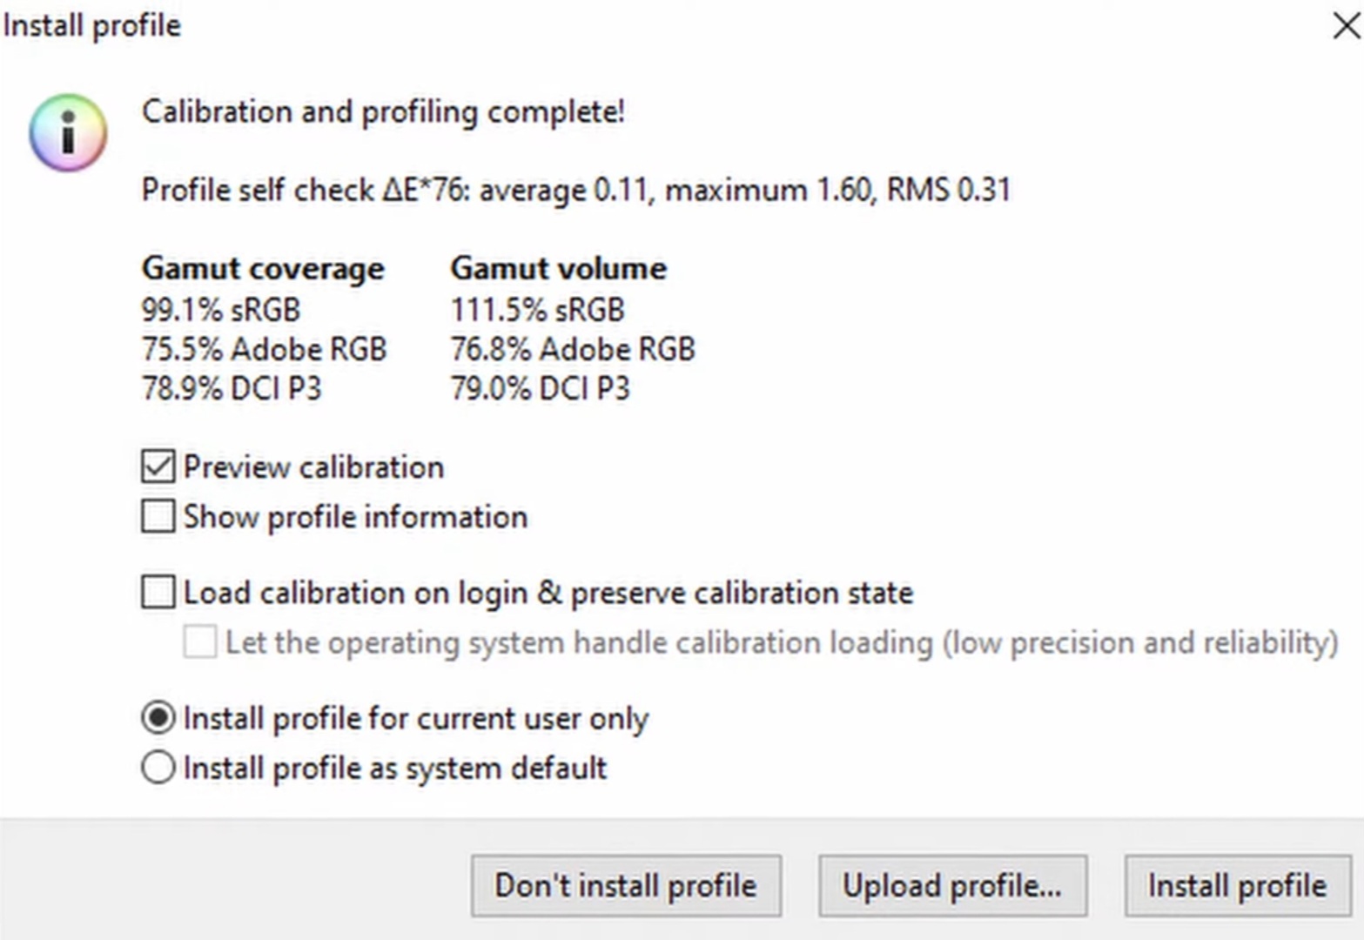
Task: Uncheck the Preview calibration checkbox
Action: [158, 467]
